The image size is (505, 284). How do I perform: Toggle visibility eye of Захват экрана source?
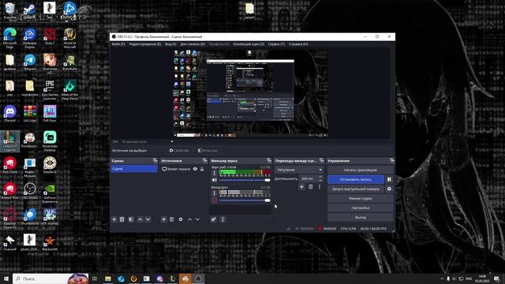(x=195, y=169)
